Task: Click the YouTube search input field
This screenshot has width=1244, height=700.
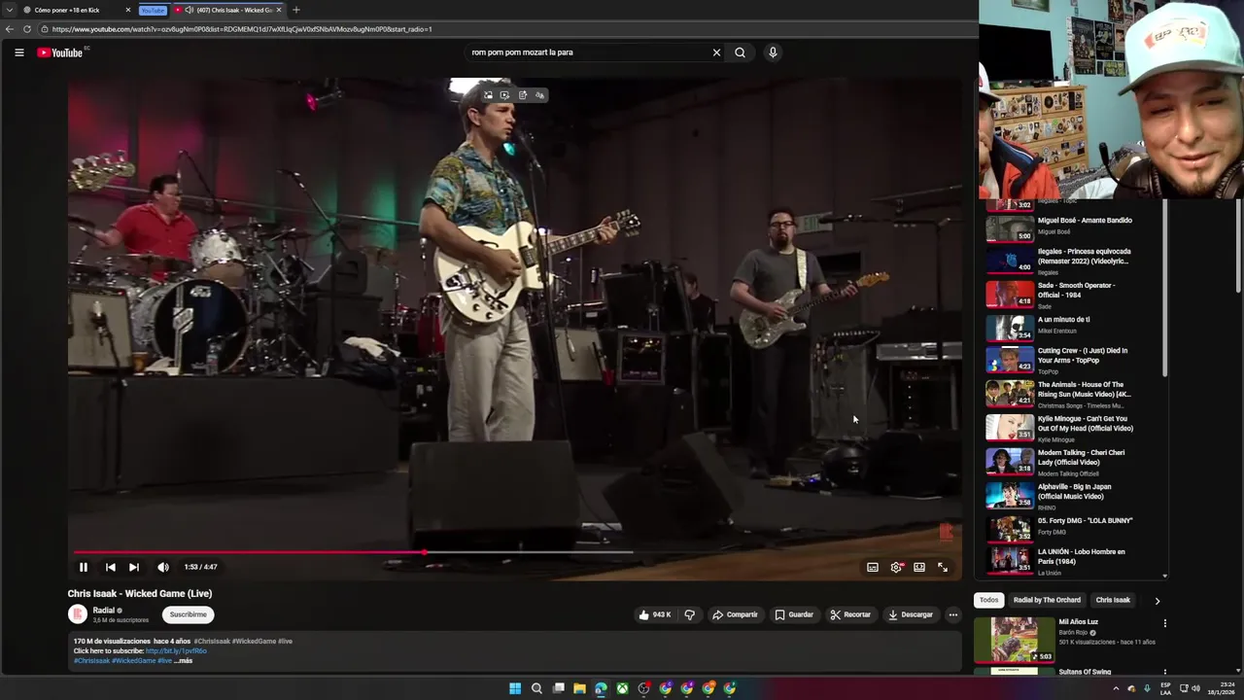Action: point(588,52)
